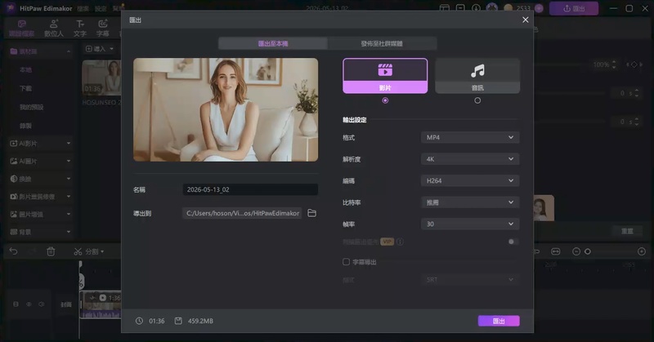Open the 文字 text tool
Image resolution: width=654 pixels, height=342 pixels.
pos(80,29)
